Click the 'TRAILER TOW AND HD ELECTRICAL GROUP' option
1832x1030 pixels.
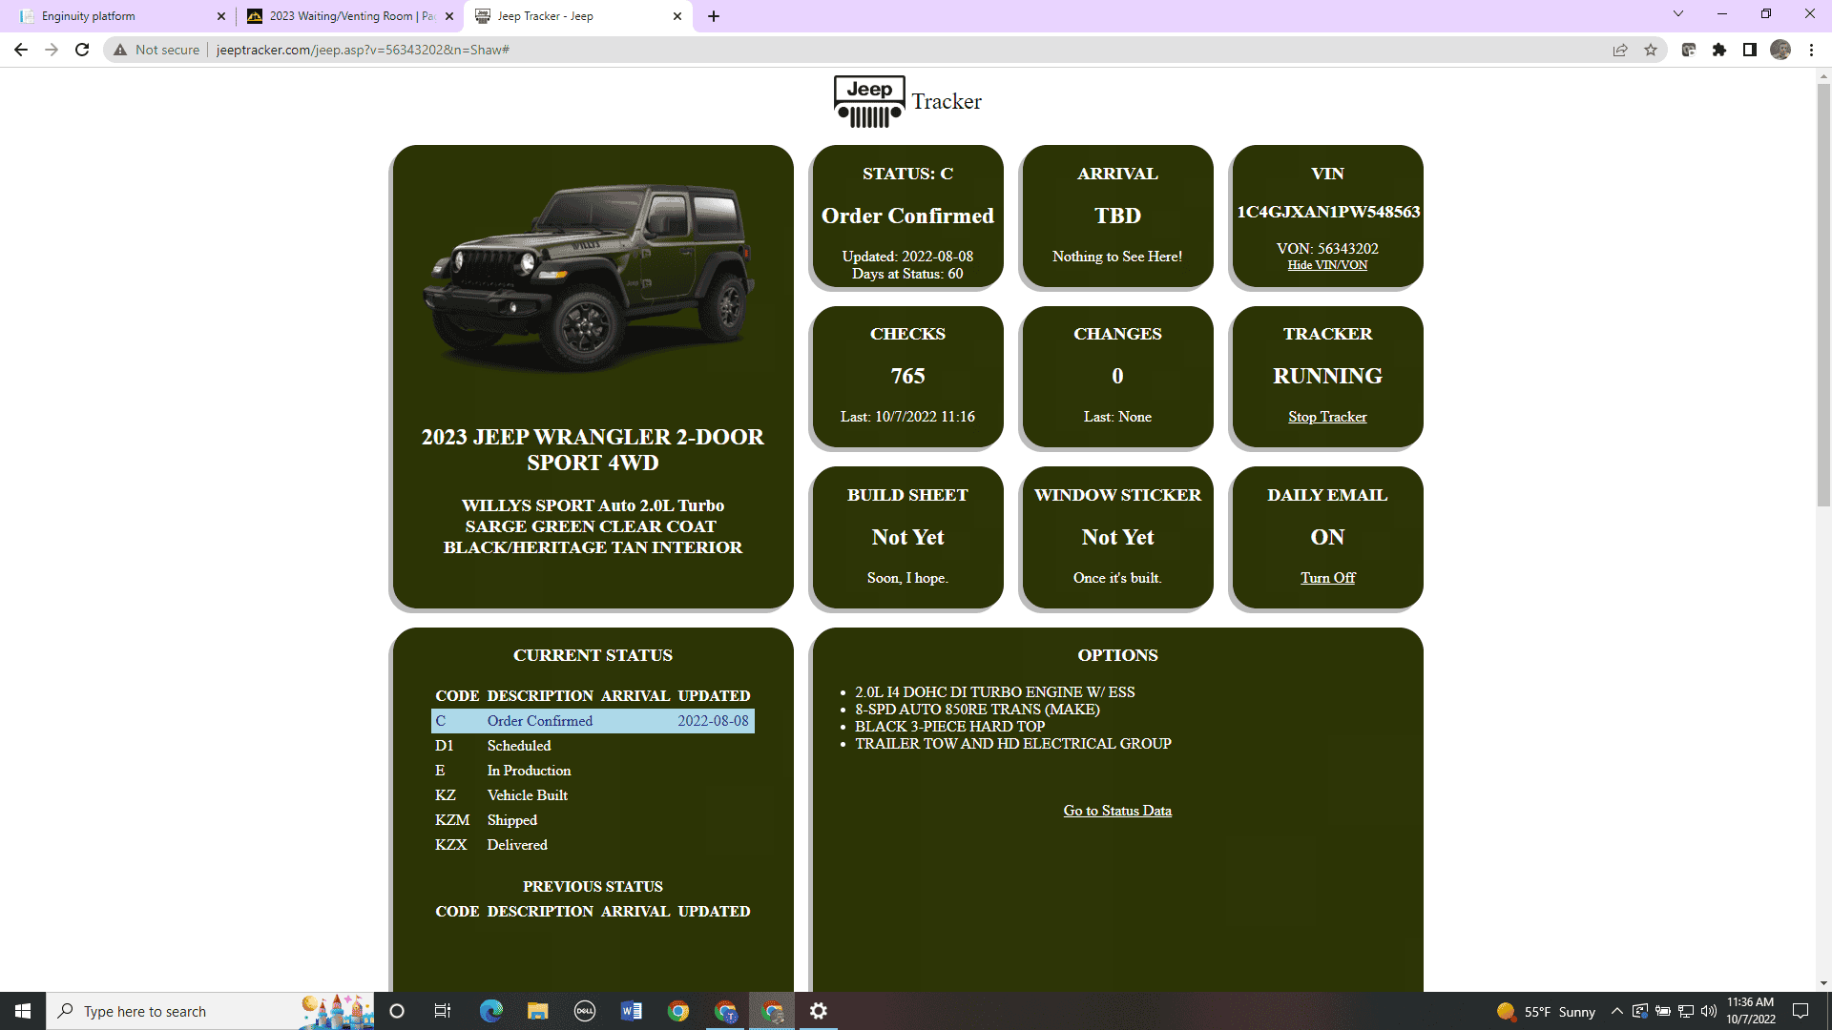coord(1013,744)
